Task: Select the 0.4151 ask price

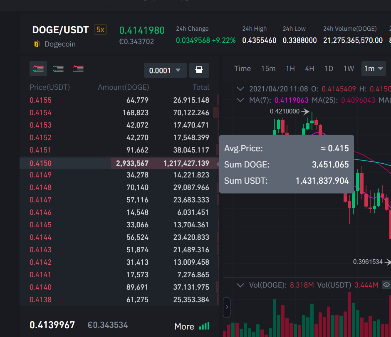Action: tap(40, 150)
